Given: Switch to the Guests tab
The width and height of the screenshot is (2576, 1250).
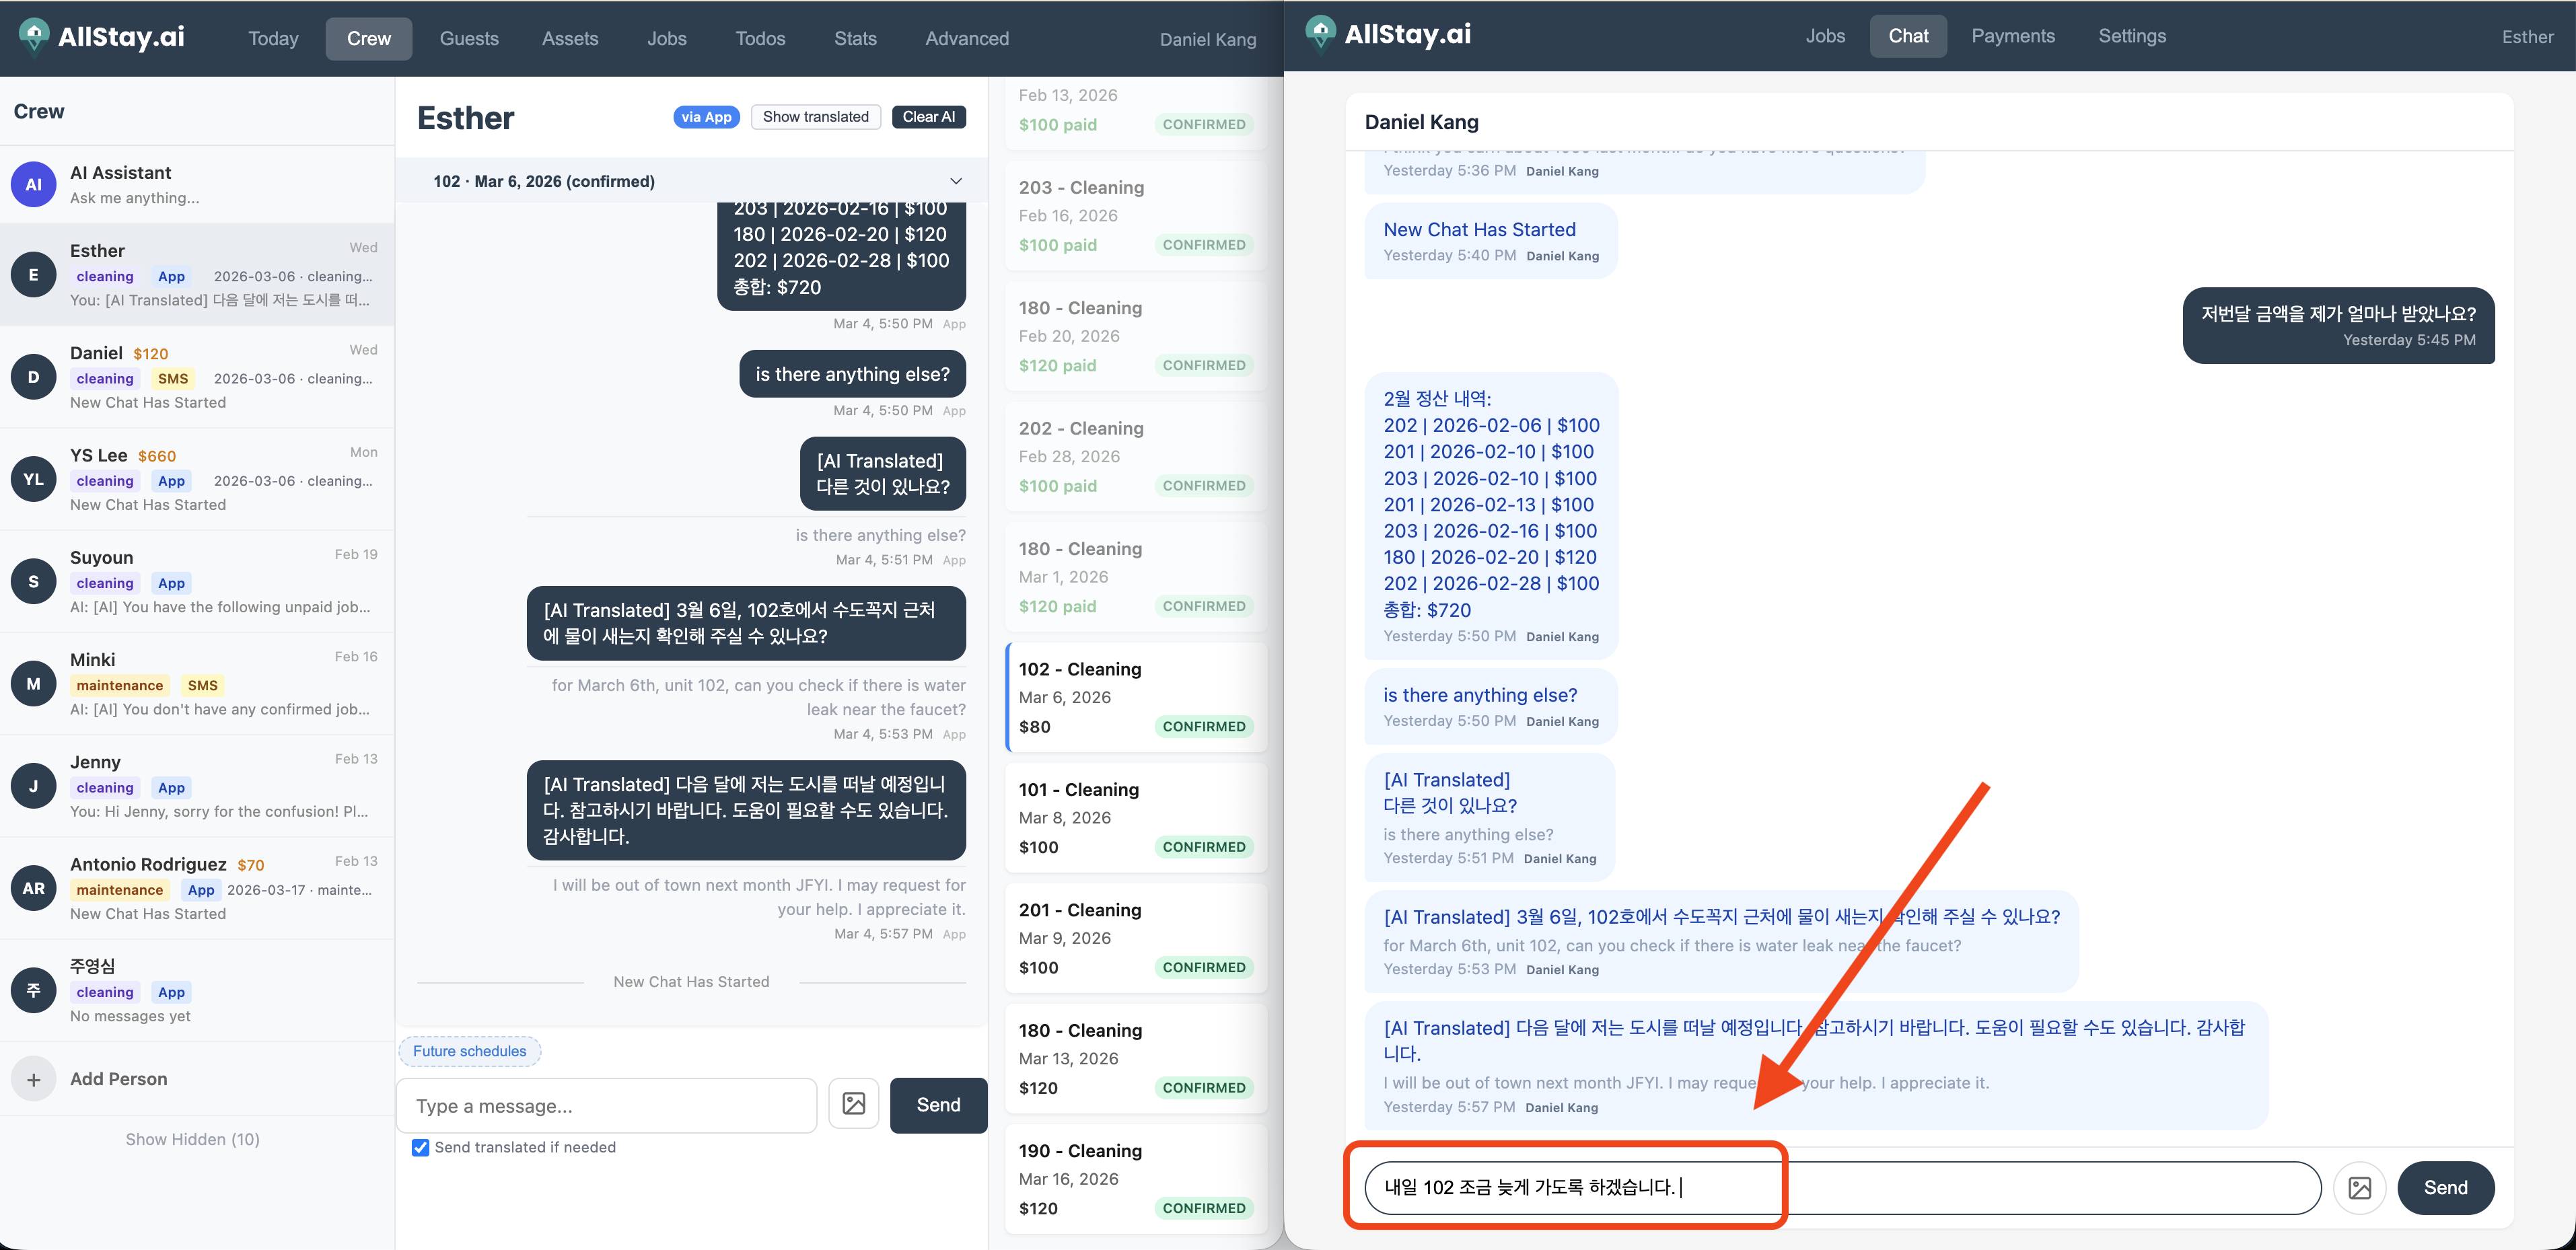Looking at the screenshot, I should click(x=468, y=39).
